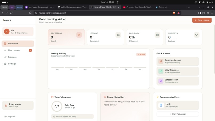Open the Aug 16 clock calendar
Image resolution: width=215 pixels, height=121 pixels.
point(107,2)
